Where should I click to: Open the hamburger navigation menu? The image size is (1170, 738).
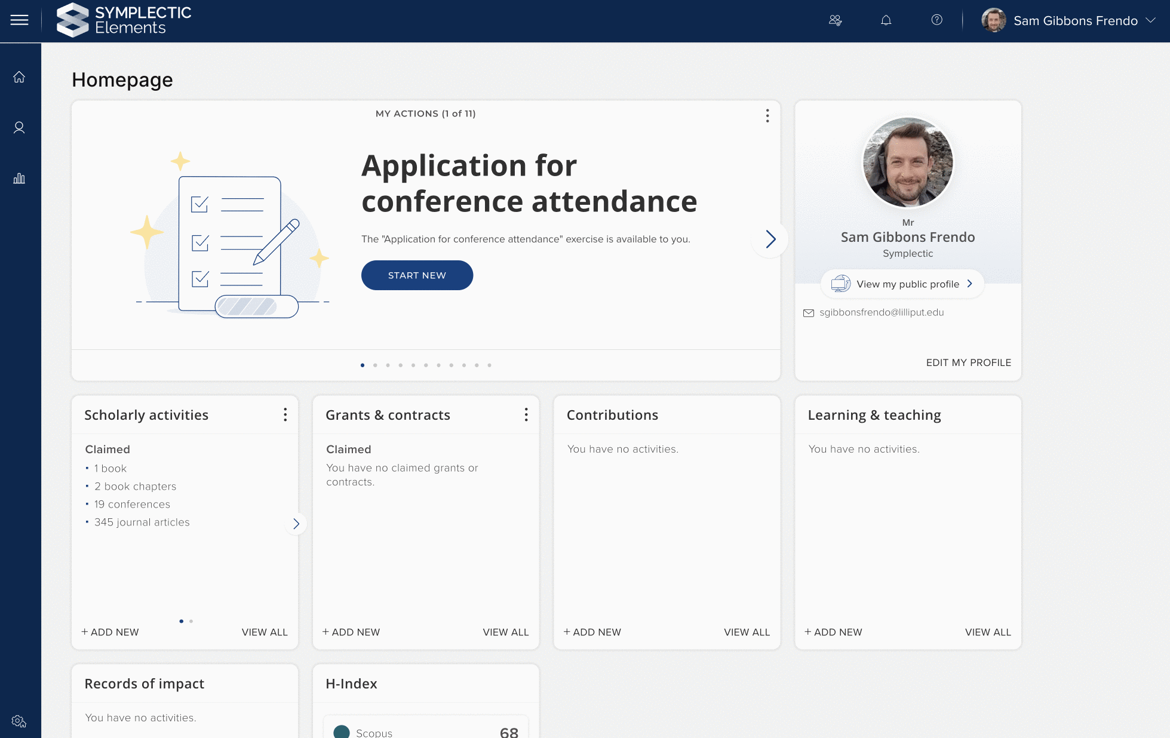(19, 20)
